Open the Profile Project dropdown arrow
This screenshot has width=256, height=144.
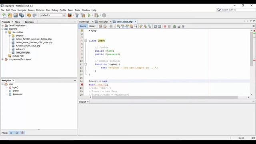(x=108, y=15)
